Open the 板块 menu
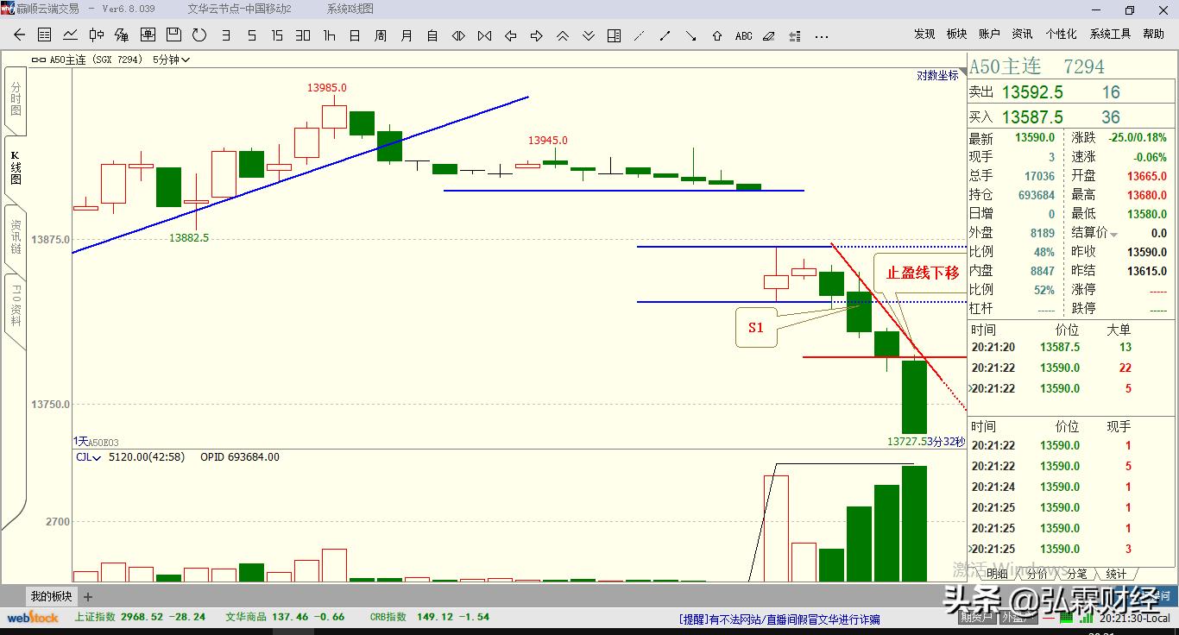The height and width of the screenshot is (635, 1179). point(956,35)
